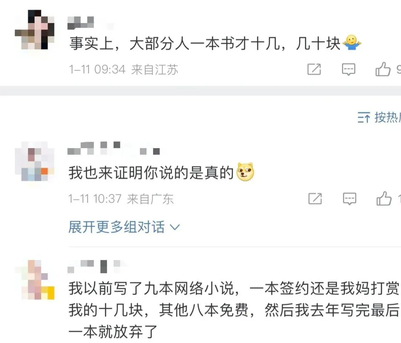Viewport: 401px width, 343px height.
Task: Tap the sort icon next to 按热度
Action: click(363, 117)
